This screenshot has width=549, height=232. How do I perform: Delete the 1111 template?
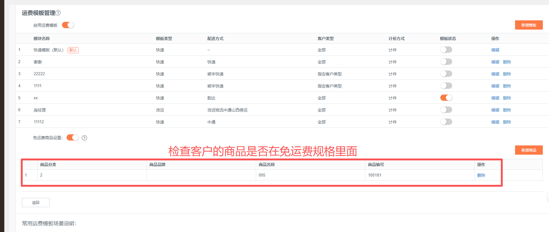pyautogui.click(x=507, y=86)
